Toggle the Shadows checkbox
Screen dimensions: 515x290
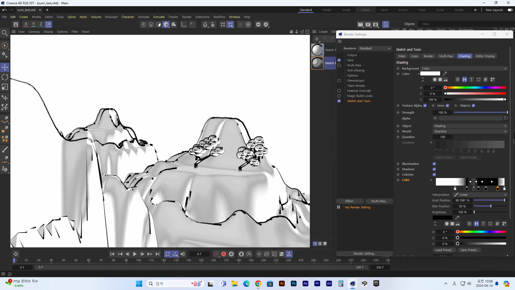pos(434,169)
